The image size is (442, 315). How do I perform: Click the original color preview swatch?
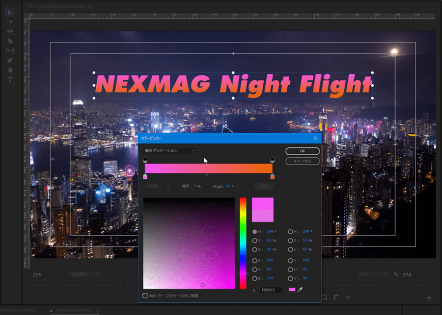[x=262, y=216]
